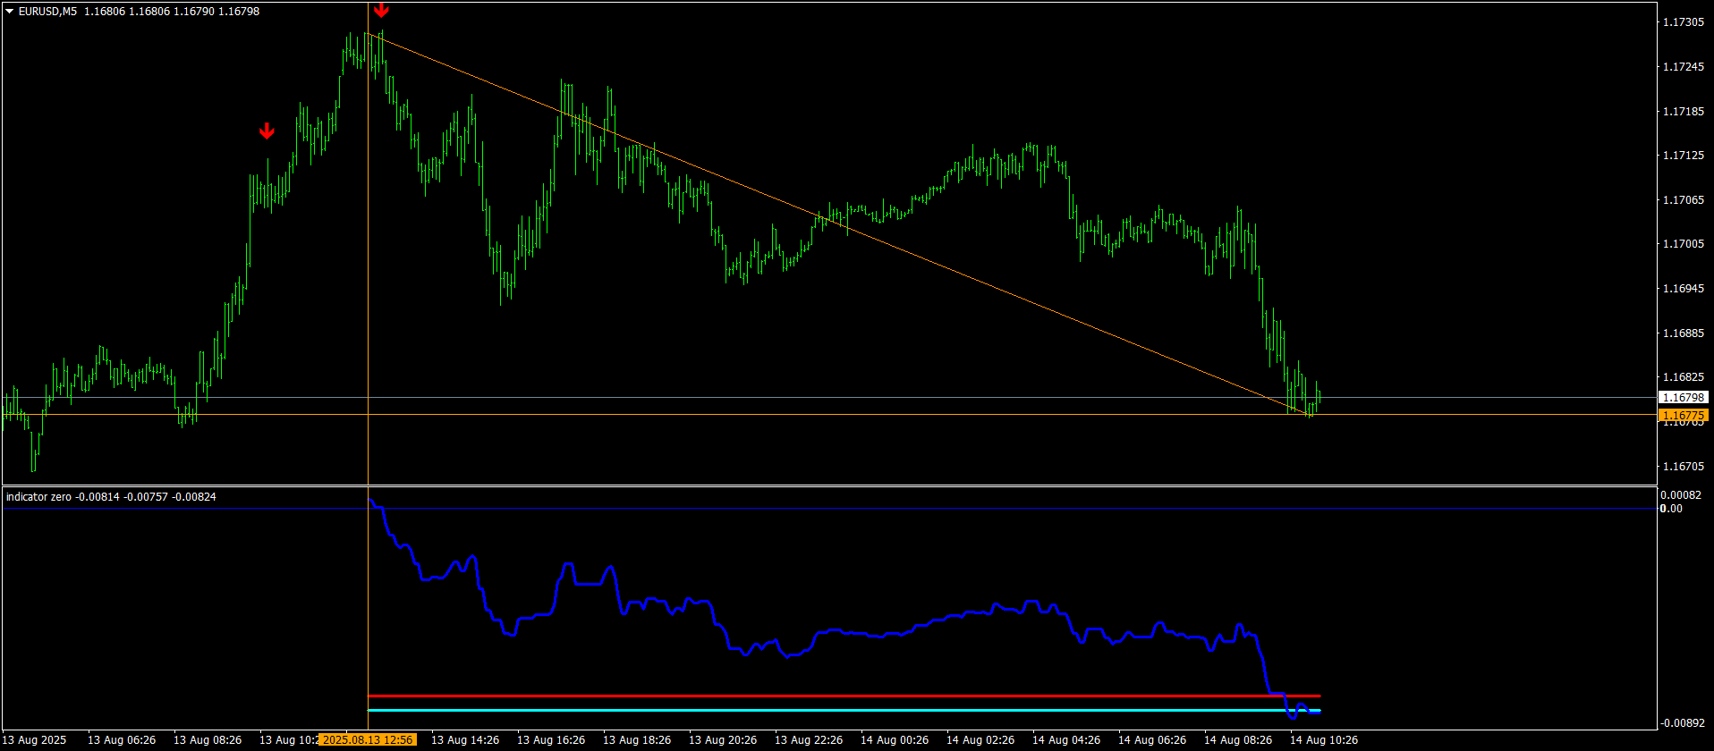This screenshot has width=1714, height=751.
Task: Click the 1.16705 price scale value
Action: 1683,467
